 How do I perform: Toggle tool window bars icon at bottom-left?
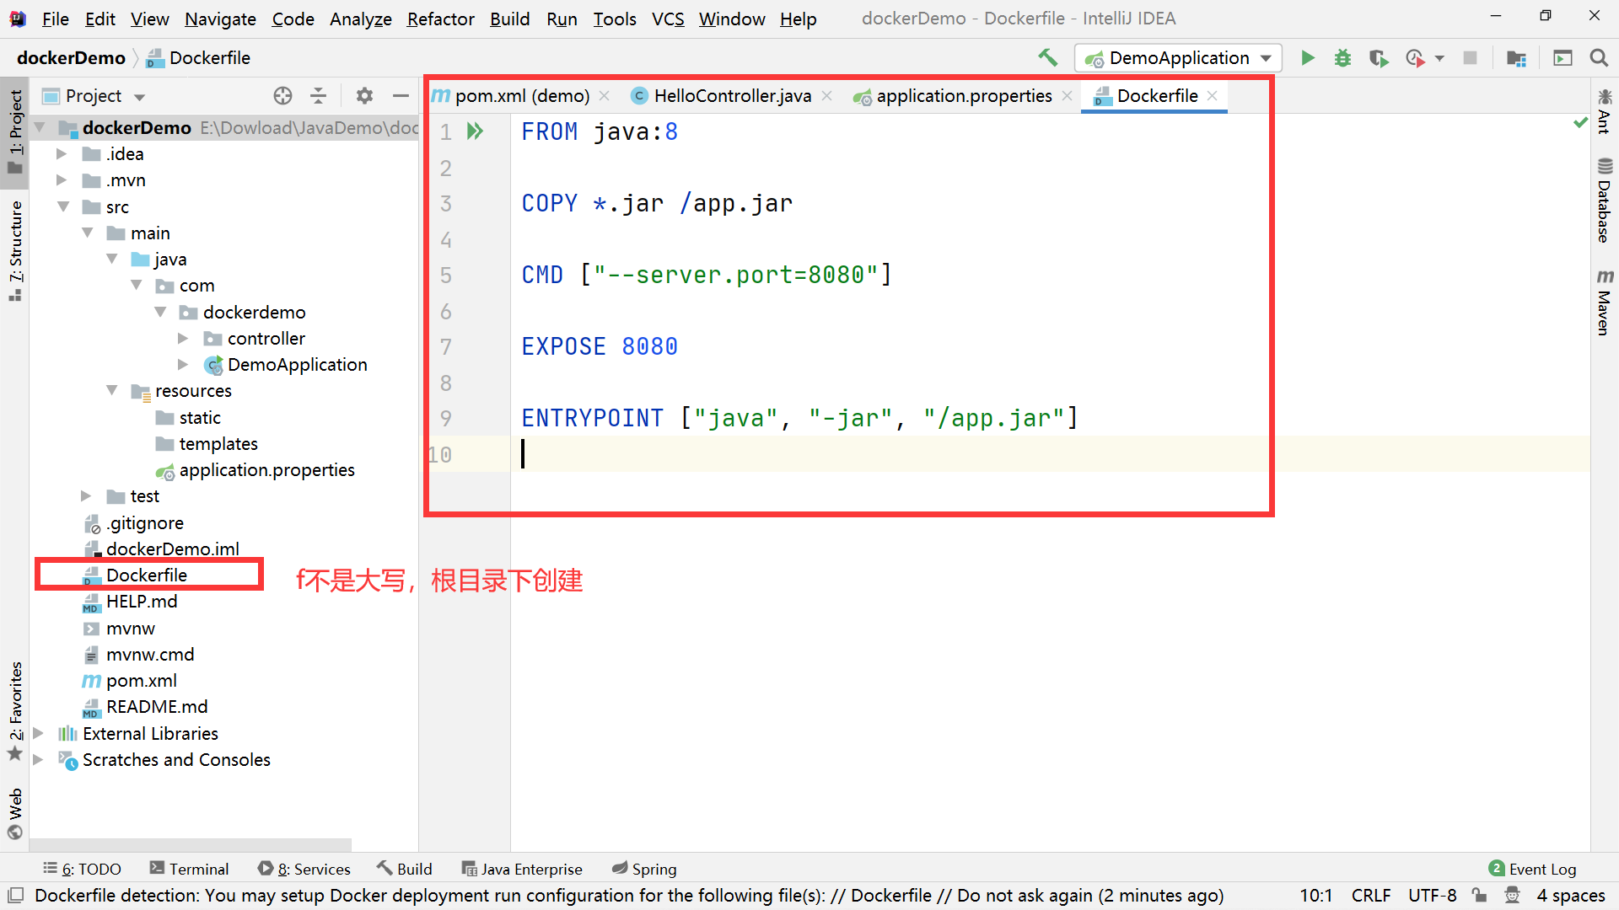coord(15,895)
